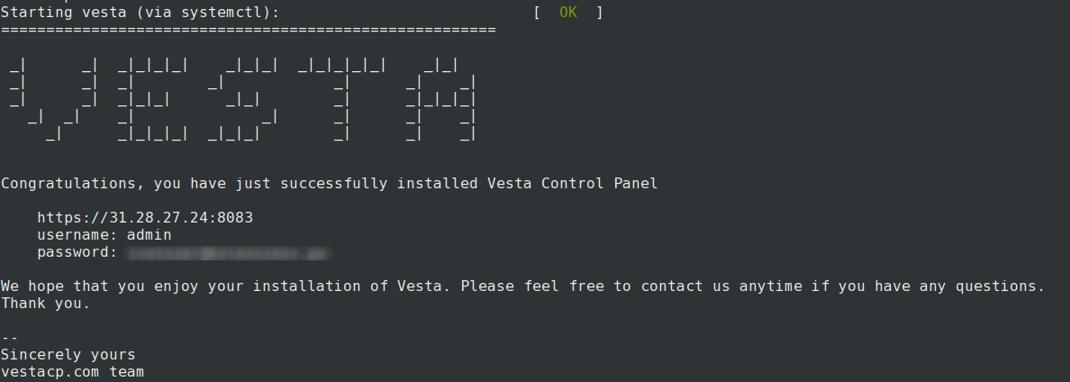
Task: Click the blurred password value
Action: pos(230,253)
